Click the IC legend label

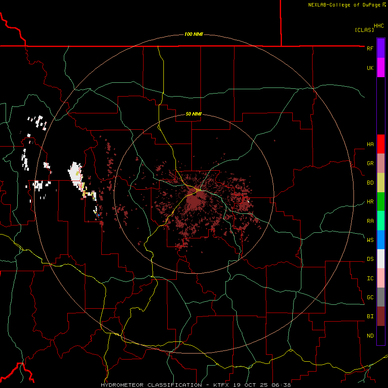click(370, 278)
